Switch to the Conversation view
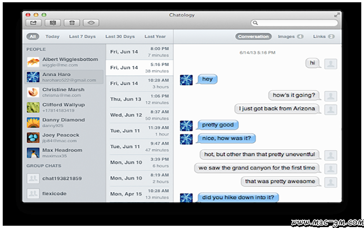The width and height of the screenshot is (364, 228). 253,36
